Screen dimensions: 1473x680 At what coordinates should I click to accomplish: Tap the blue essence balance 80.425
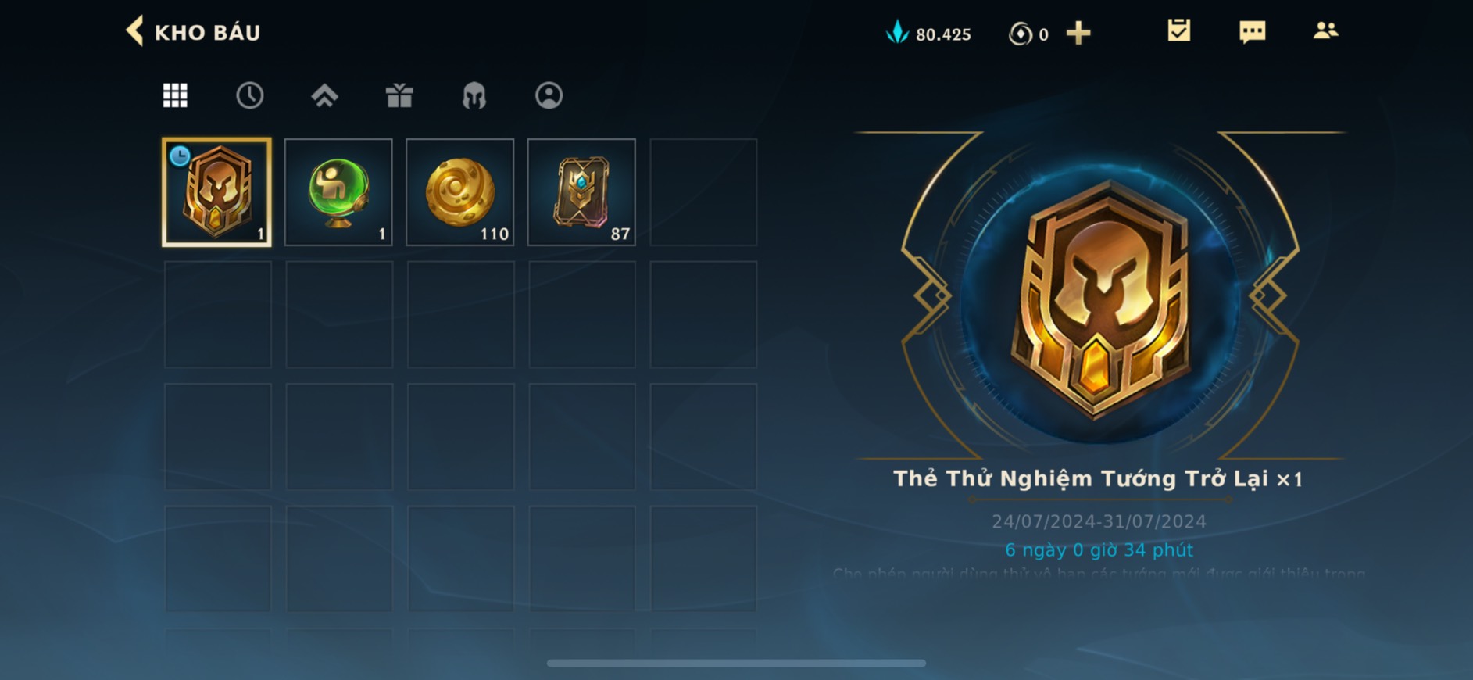coord(928,33)
